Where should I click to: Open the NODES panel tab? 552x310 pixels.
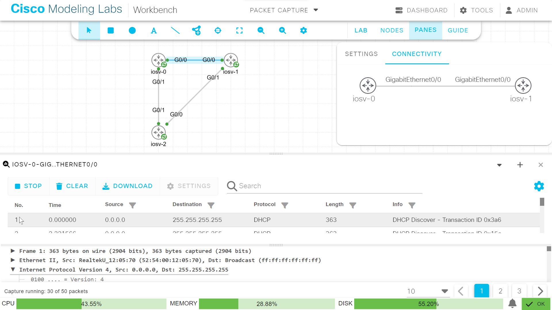pos(392,30)
